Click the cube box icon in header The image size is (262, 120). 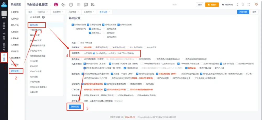click(71, 5)
